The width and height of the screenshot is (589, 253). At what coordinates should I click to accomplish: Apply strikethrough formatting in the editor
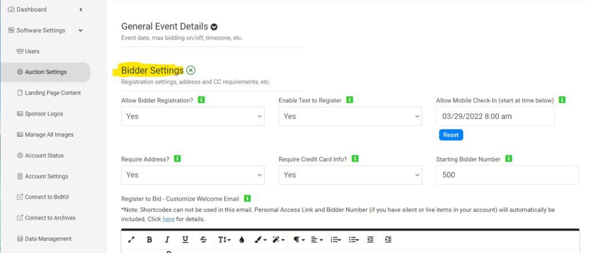click(x=203, y=240)
